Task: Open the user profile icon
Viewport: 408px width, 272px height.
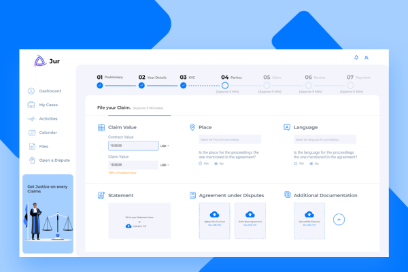Action: point(367,58)
